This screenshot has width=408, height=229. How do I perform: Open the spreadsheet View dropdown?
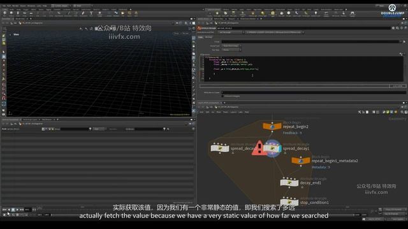(x=99, y=128)
